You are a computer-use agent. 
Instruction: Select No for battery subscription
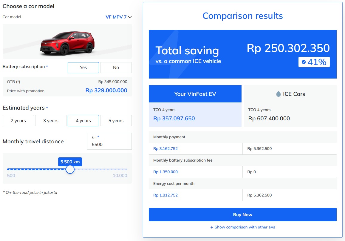116,67
